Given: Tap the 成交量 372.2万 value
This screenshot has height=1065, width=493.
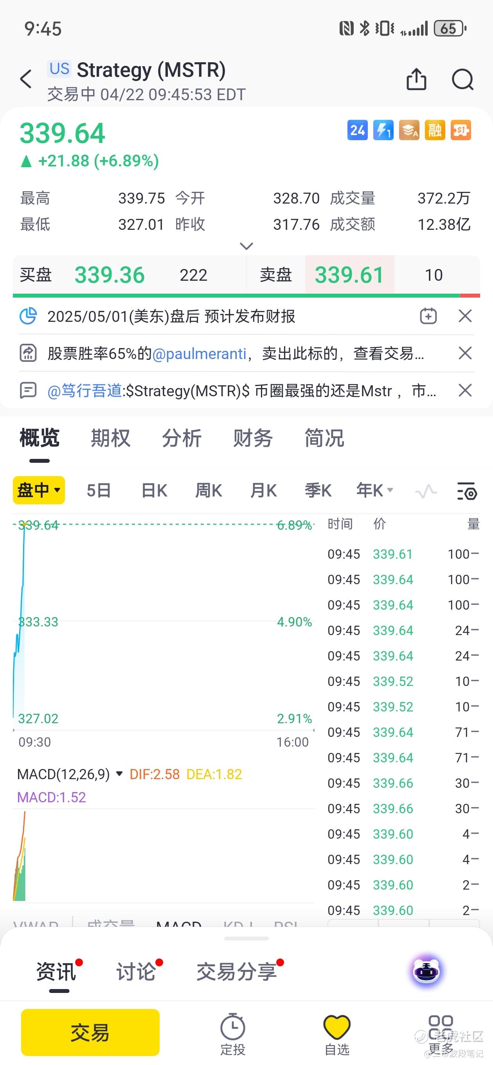Looking at the screenshot, I should pyautogui.click(x=444, y=199).
